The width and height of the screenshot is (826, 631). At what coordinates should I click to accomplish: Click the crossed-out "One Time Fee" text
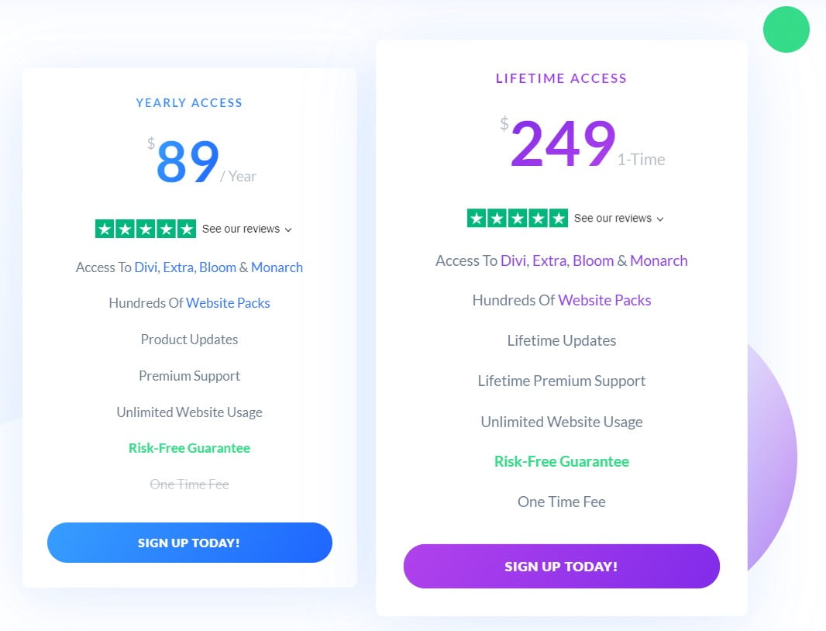tap(189, 484)
